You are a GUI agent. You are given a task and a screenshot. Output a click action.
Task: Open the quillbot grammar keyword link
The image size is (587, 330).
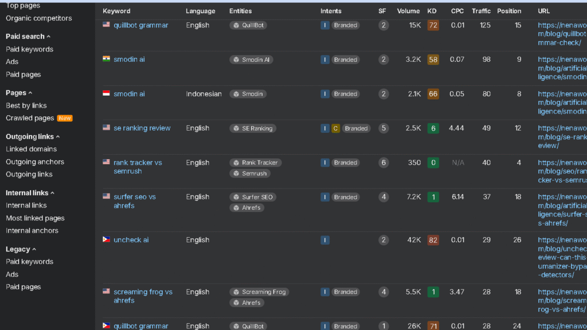[141, 25]
